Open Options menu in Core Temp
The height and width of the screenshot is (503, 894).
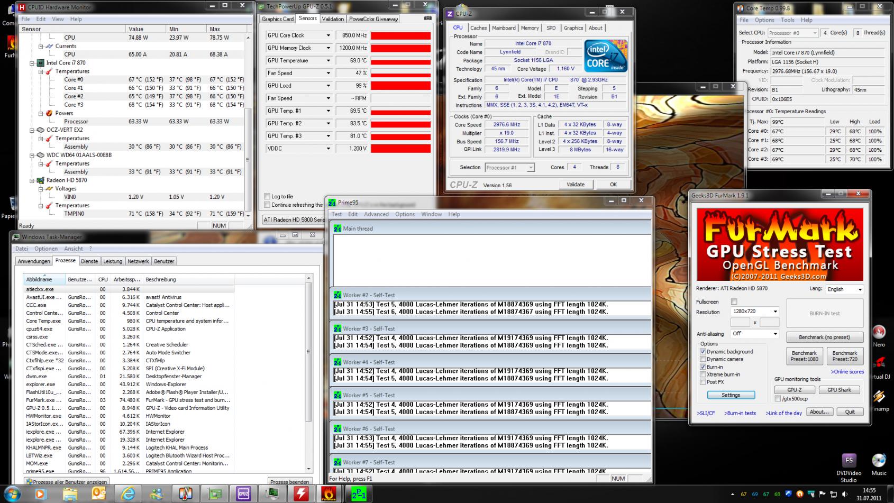[764, 20]
